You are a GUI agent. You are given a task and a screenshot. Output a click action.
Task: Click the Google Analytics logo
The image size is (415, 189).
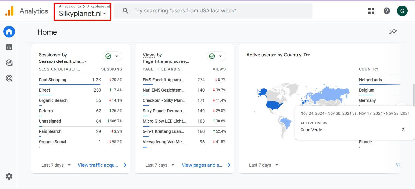click(x=9, y=11)
